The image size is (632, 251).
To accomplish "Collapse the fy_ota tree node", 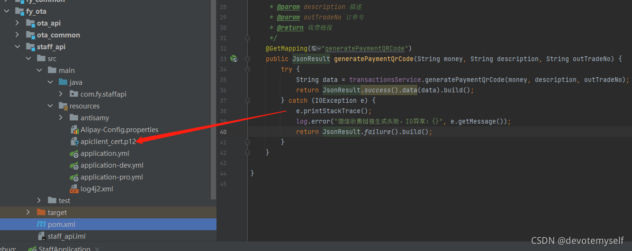I will pos(6,11).
